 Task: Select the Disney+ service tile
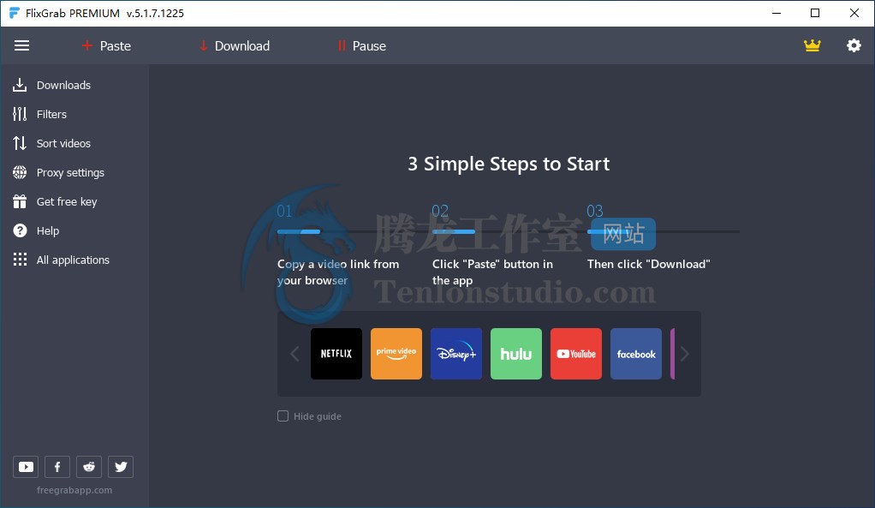[456, 354]
